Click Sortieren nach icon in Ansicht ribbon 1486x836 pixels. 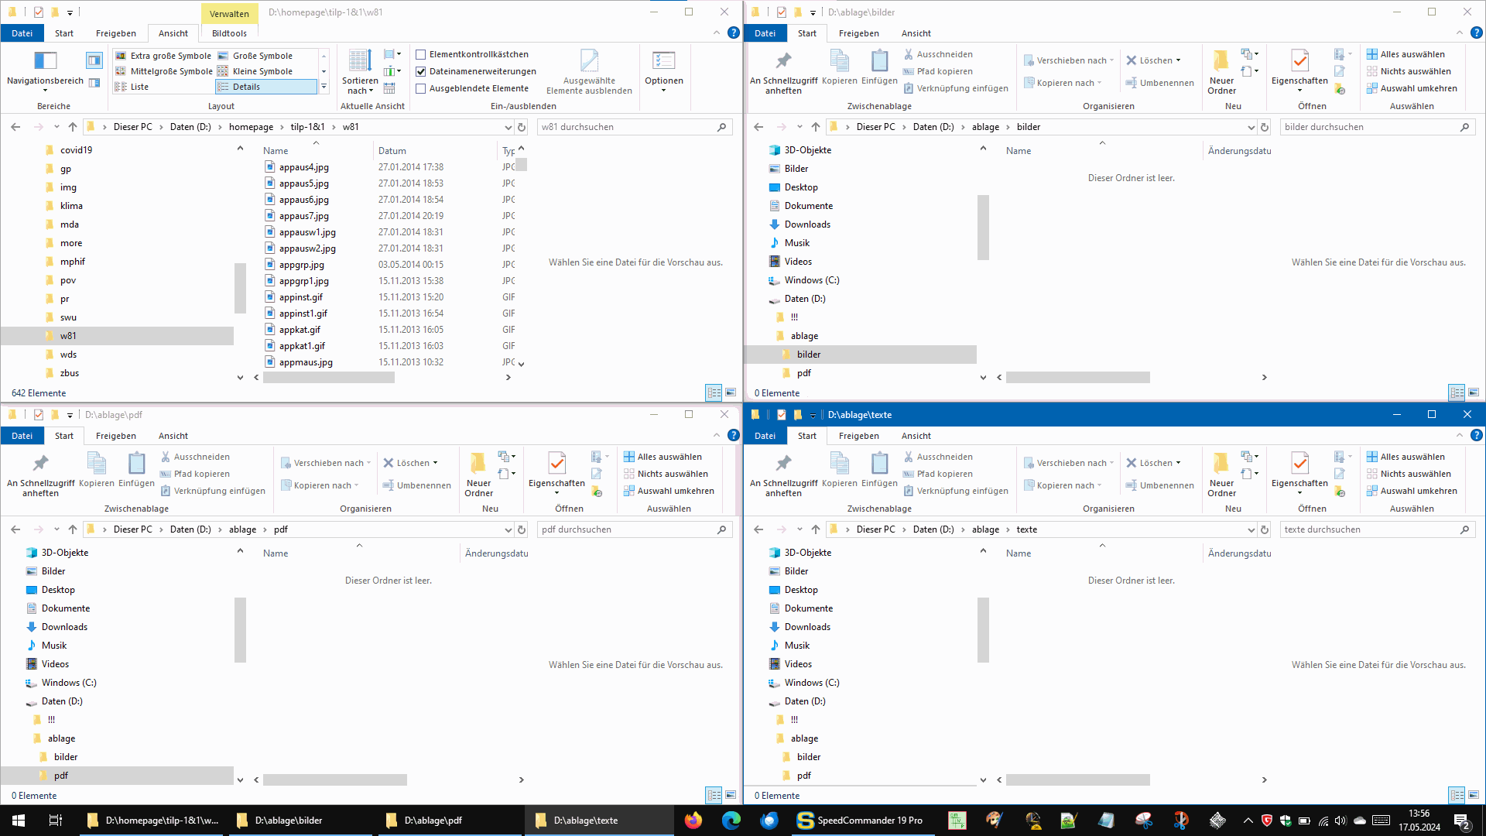pos(360,61)
